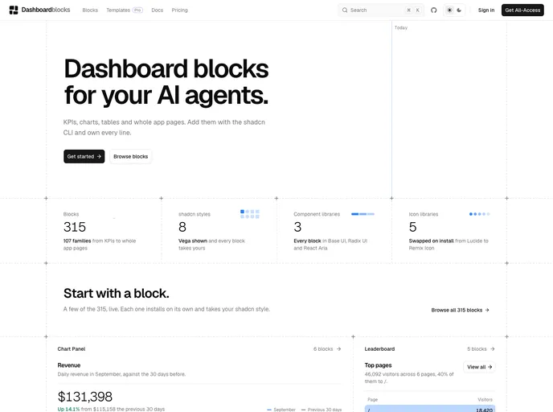Click the September legend entry
The height and width of the screenshot is (412, 553).
(281, 410)
